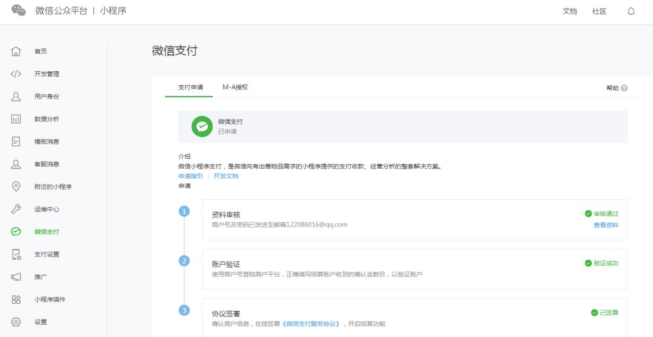Click the green check beside 已签署
Image resolution: width=653 pixels, height=337 pixels.
coord(594,312)
